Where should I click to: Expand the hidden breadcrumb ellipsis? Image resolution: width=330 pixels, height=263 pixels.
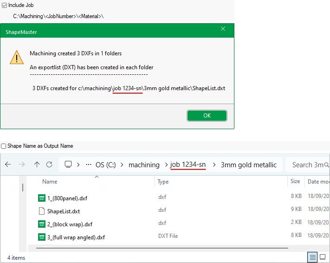89,164
